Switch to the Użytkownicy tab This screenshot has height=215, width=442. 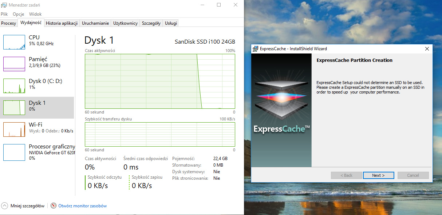(126, 23)
